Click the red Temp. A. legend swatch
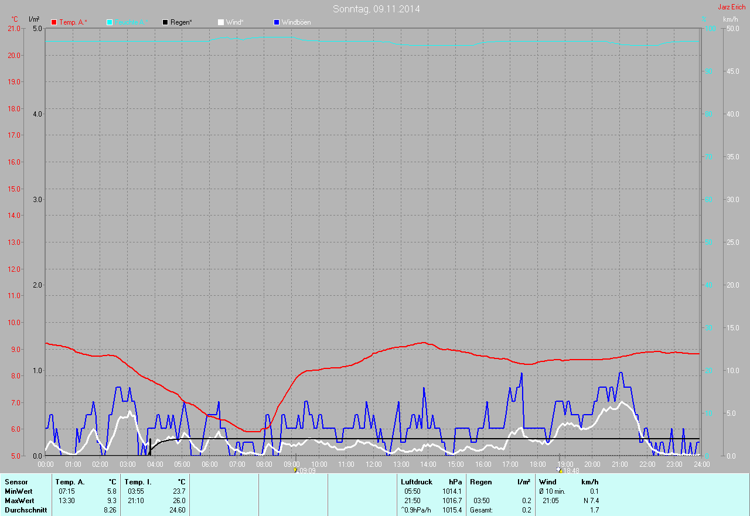750x516 pixels. coord(54,22)
